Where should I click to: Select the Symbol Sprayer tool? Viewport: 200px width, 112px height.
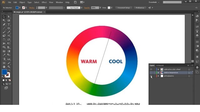(x=4, y=59)
